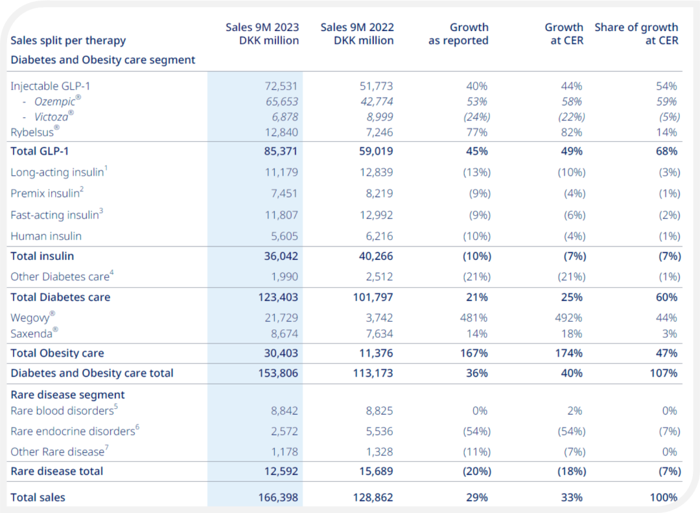Screen dimensions: 700x513
Task: Select the 'Rare disease segment' heading
Action: (67, 395)
